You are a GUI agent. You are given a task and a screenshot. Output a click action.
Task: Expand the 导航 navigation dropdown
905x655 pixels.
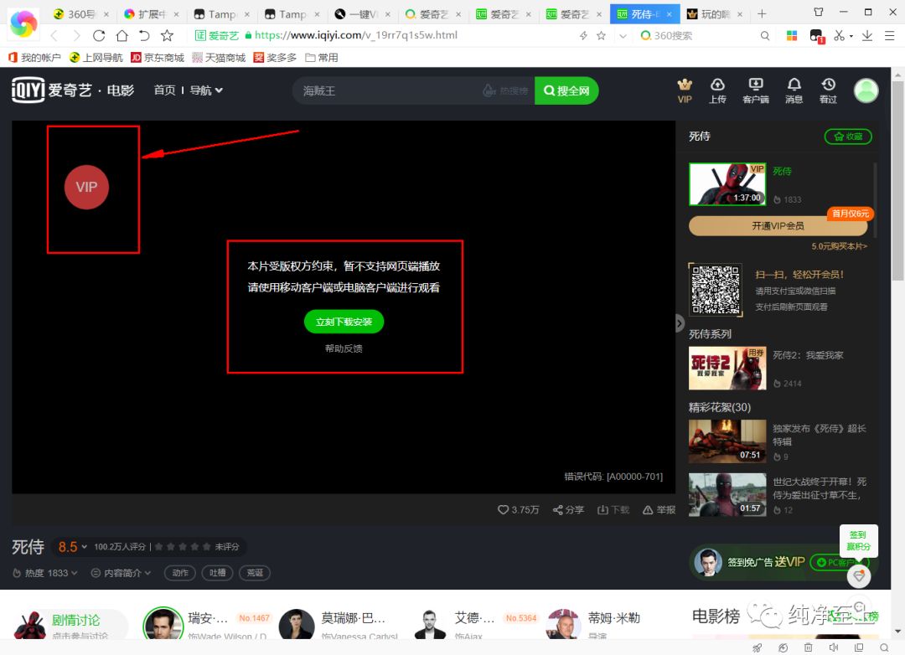pos(206,90)
